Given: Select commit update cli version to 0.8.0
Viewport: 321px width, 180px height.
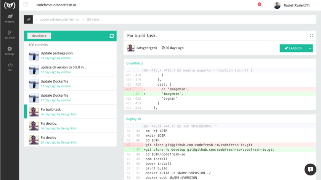Looking at the screenshot, I should pos(70,70).
